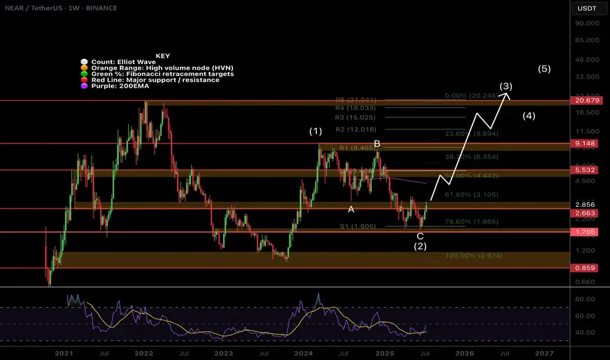610x360 pixels.
Task: Click the 65.000 price axis value
Action: point(587,40)
